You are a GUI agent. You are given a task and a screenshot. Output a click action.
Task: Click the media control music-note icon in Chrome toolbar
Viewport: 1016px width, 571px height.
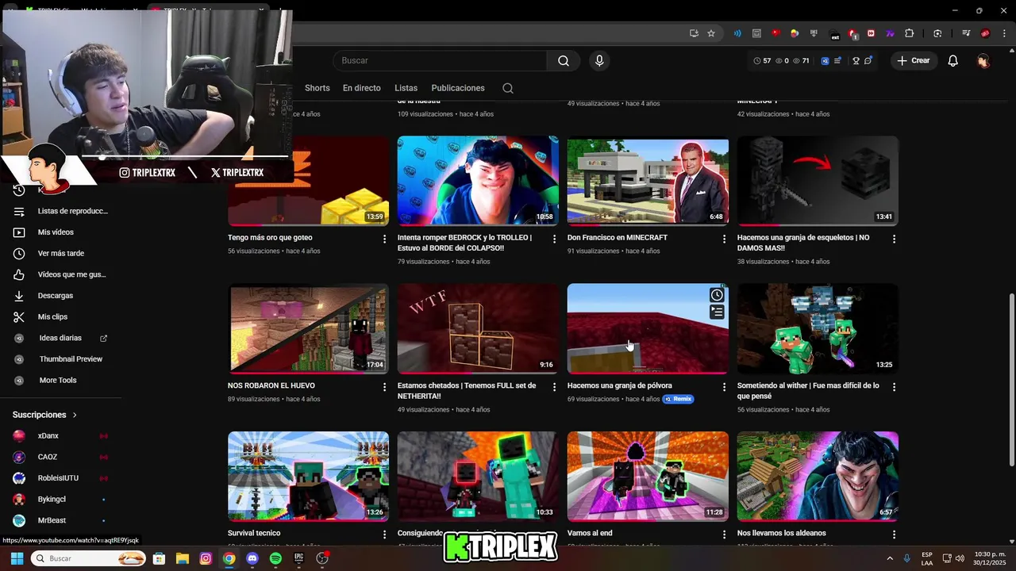pyautogui.click(x=966, y=33)
